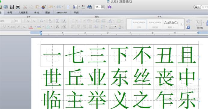Print the document using printer icon
The width and height of the screenshot is (208, 109).
click(x=18, y=7)
